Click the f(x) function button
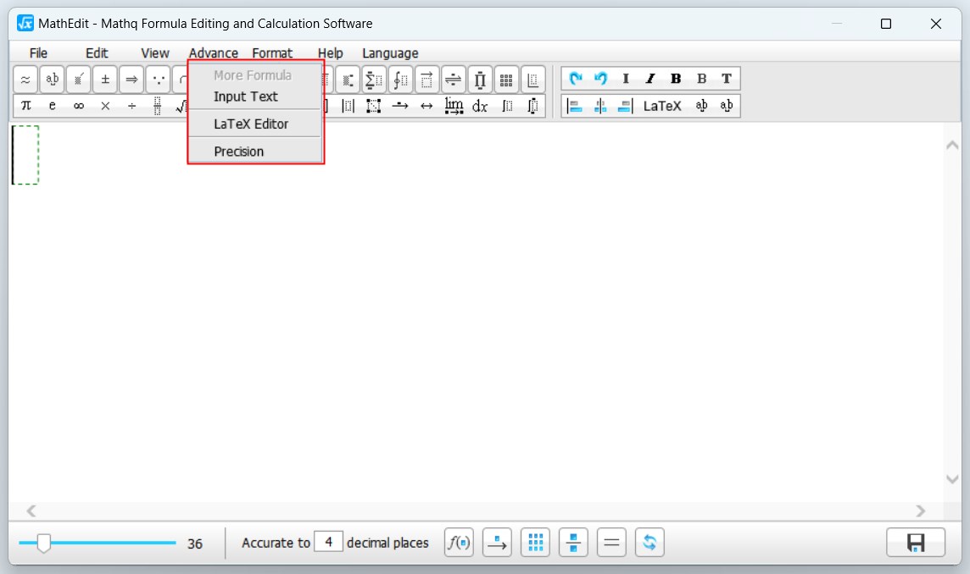 (459, 543)
